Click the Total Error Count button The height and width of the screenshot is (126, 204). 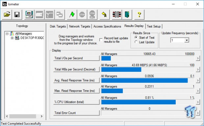pos(76,113)
